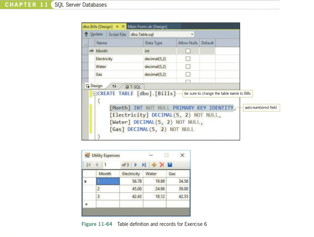Switch to the Main Form.vb [Design] tab
Viewport: 314px width, 237px height.
(x=147, y=27)
